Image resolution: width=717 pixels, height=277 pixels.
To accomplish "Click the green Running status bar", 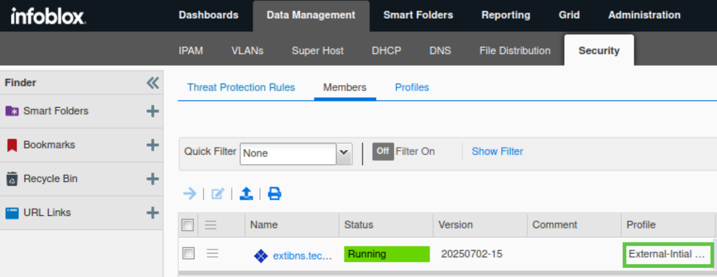I will tap(387, 255).
